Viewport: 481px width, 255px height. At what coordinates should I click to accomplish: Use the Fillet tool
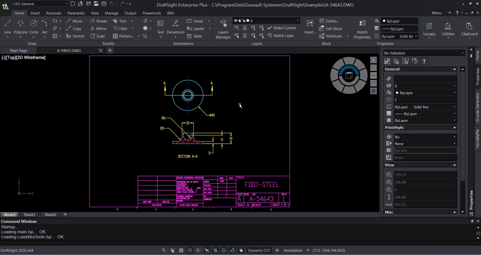coord(120,29)
